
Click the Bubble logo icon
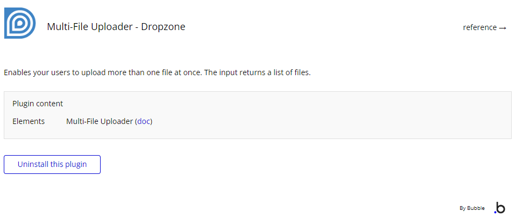[x=500, y=208]
